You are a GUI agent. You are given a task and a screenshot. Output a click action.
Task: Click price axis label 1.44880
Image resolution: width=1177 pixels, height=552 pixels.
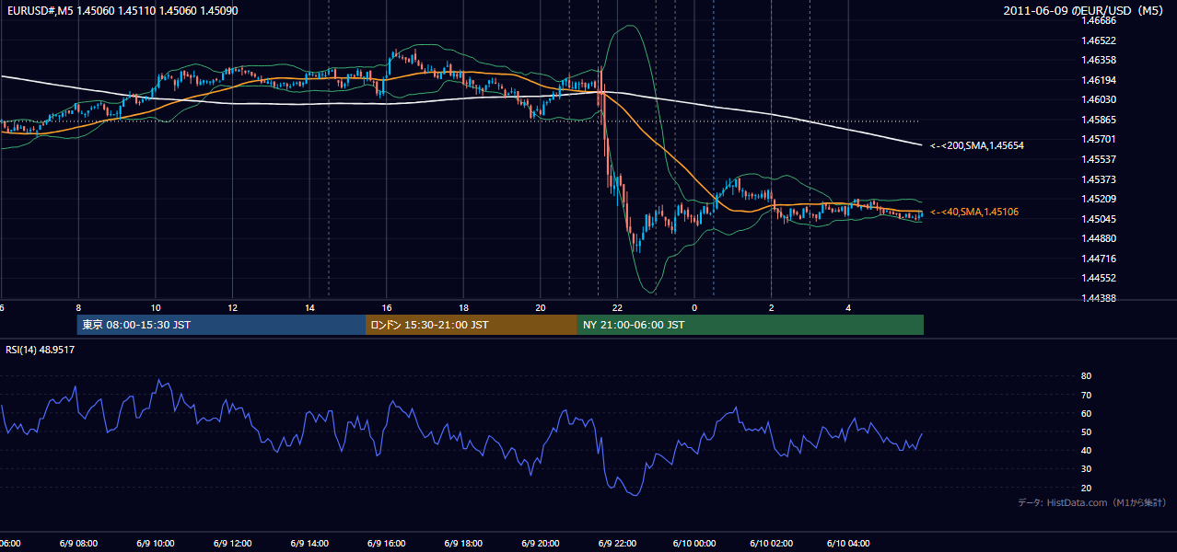click(x=1098, y=238)
